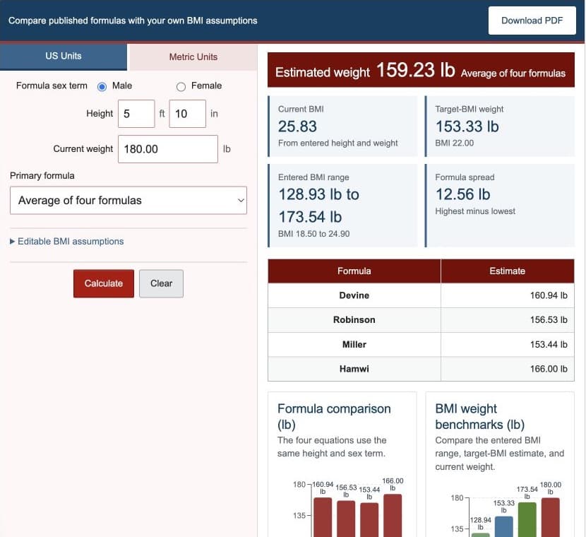Click the Clear button
The width and height of the screenshot is (586, 537).
point(162,283)
